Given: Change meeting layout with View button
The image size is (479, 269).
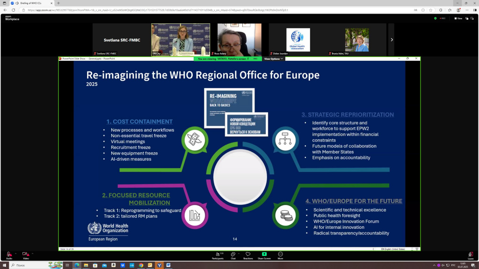Looking at the screenshot, I should 458,18.
